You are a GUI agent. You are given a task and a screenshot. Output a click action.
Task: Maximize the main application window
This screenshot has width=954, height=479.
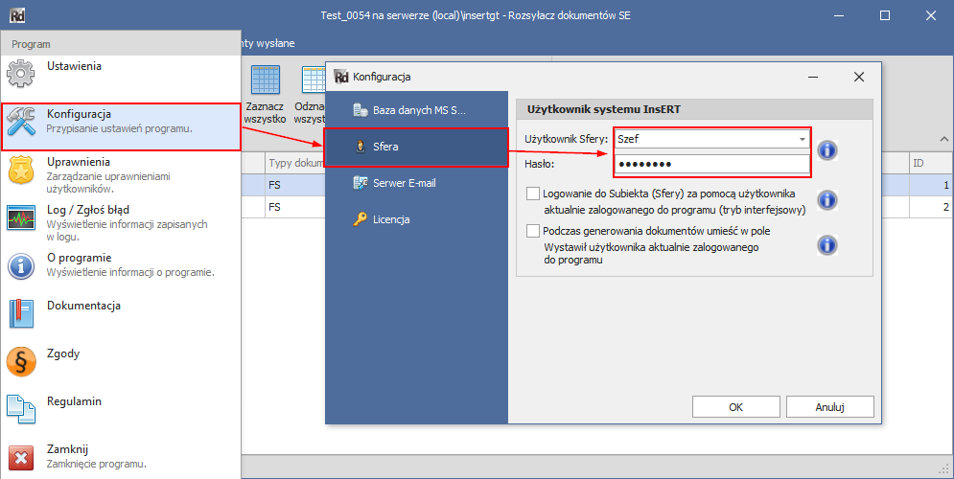(x=885, y=15)
